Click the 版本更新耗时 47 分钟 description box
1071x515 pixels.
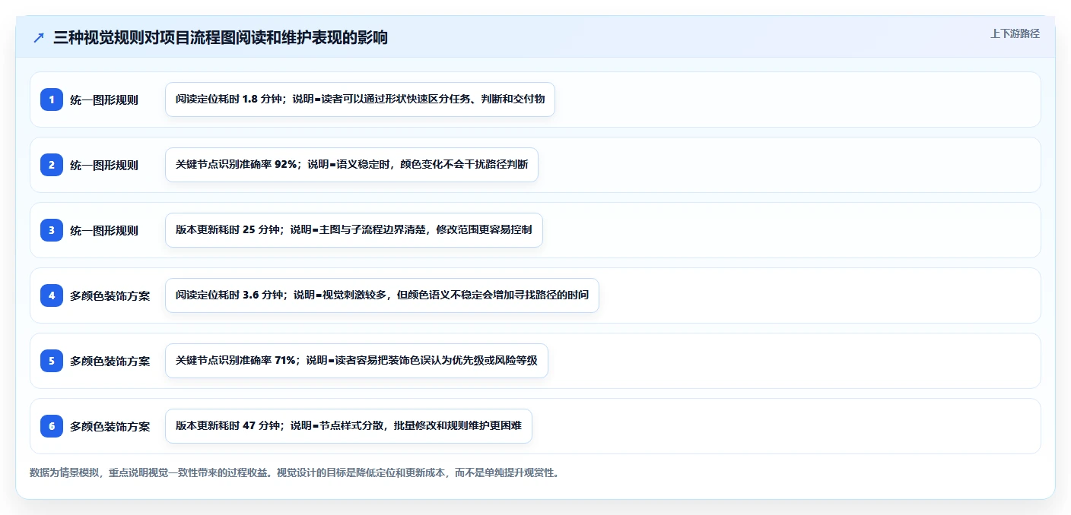[348, 426]
